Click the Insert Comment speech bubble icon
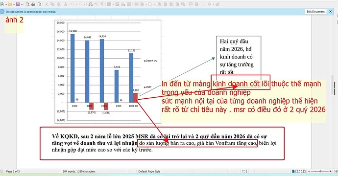The image size is (338, 176). 191,4
